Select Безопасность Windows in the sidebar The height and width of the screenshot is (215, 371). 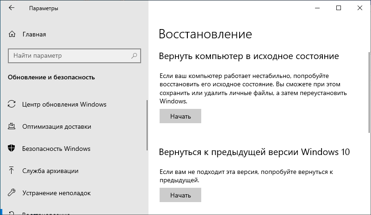coord(56,149)
